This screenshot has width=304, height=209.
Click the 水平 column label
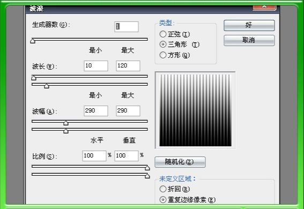click(x=97, y=140)
